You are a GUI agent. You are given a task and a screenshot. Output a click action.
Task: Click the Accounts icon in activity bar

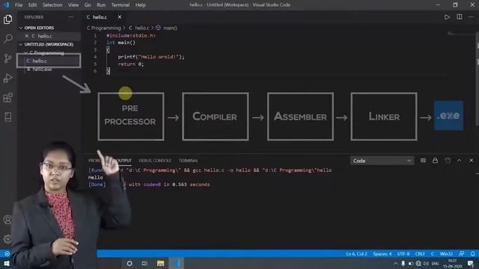(7, 220)
